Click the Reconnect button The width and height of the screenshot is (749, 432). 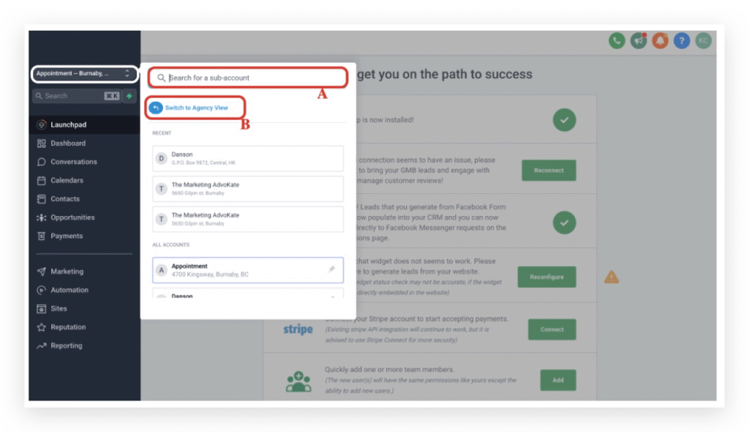[549, 171]
